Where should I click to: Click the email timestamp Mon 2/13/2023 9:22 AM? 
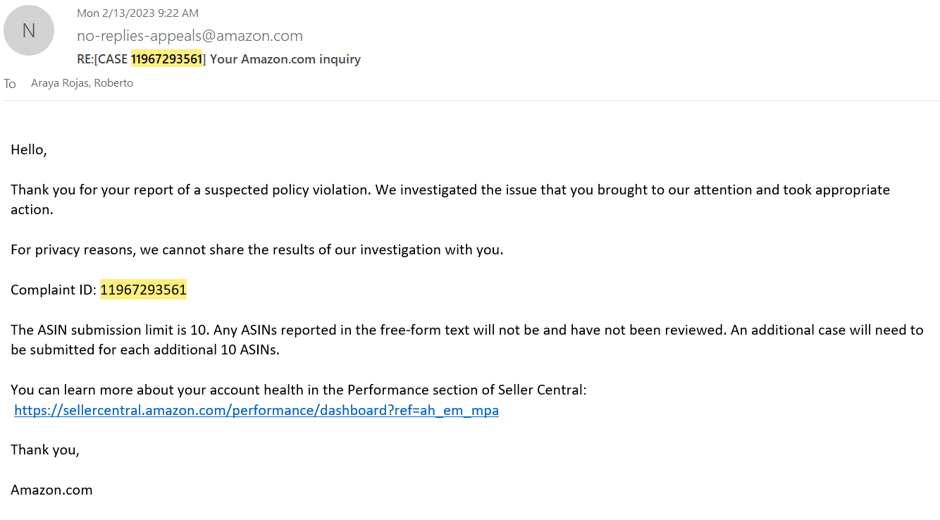pos(137,13)
